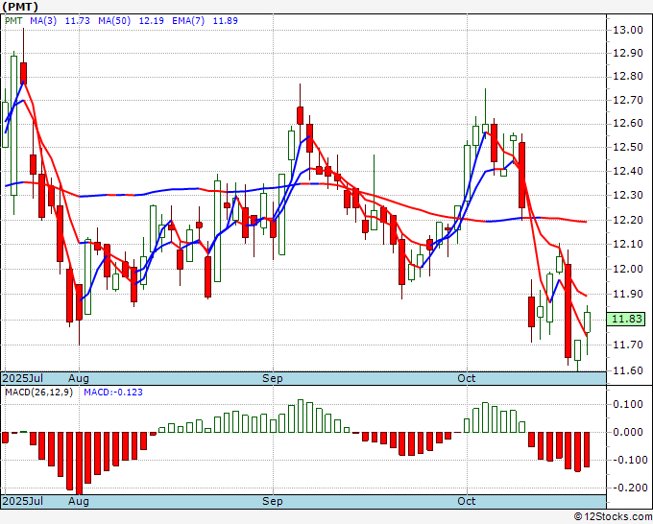Select the PMT legend label
This screenshot has height=524, width=653.
pos(13,21)
